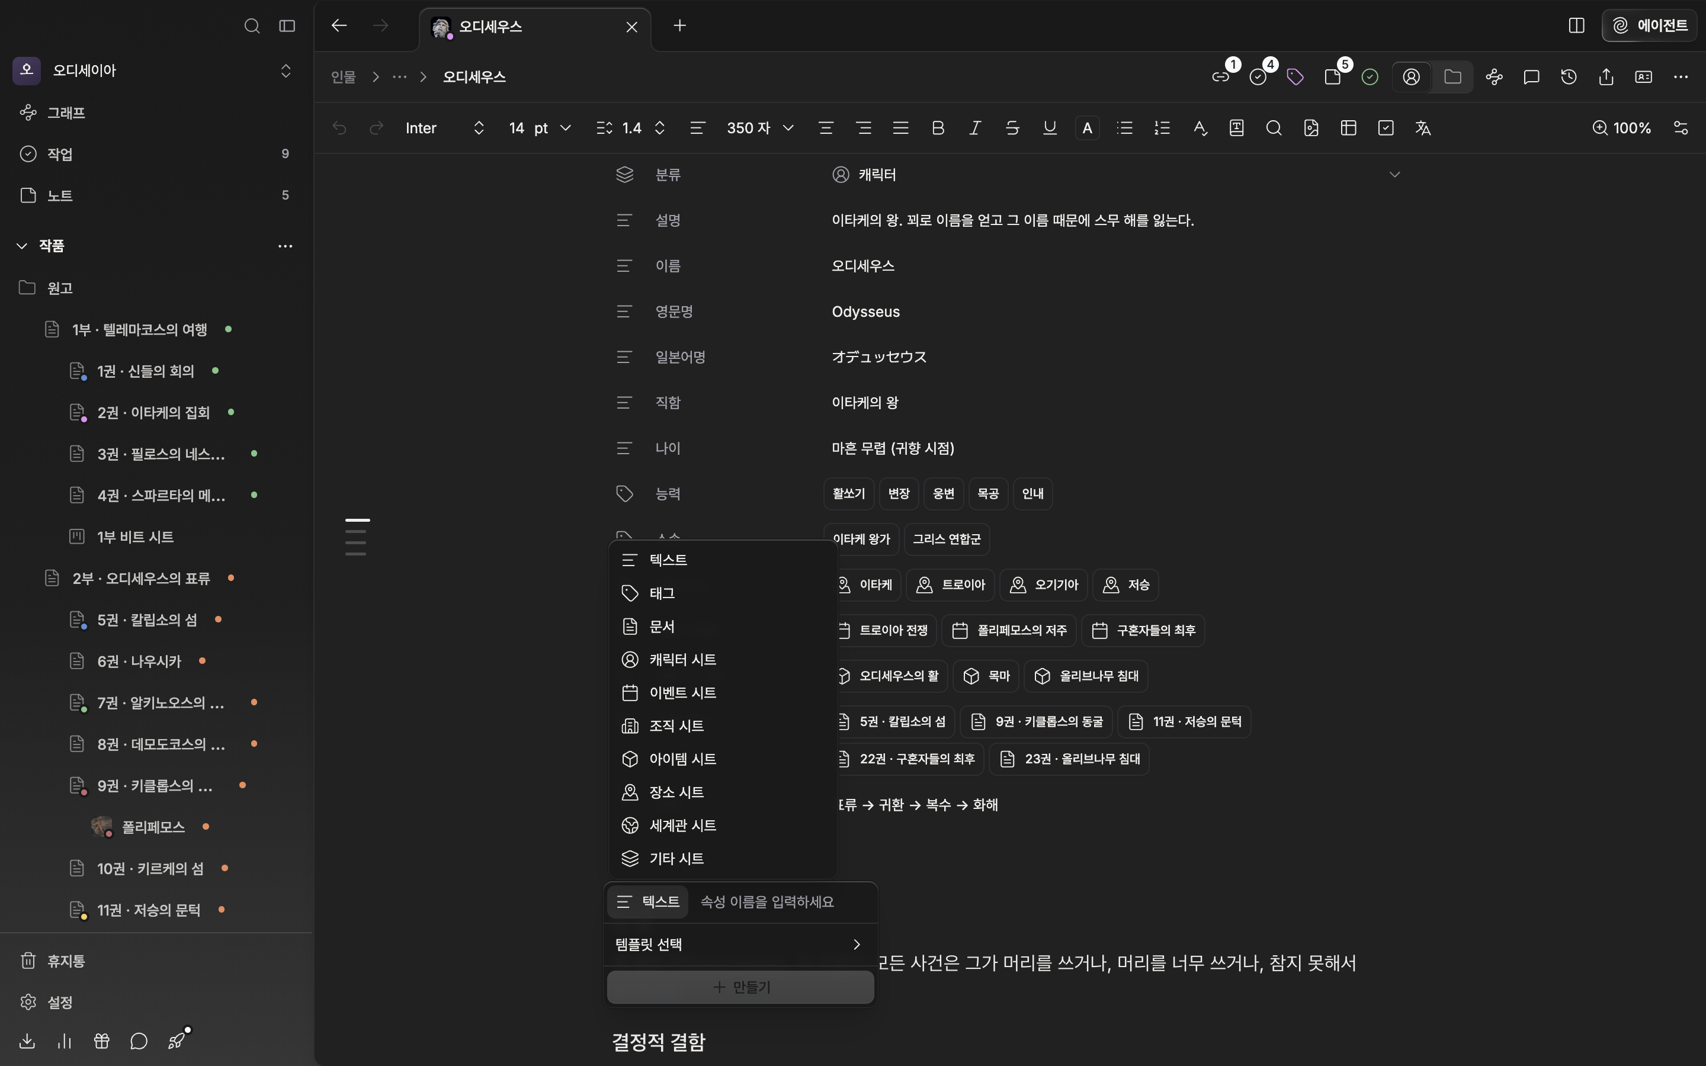Open the Inter font dropdown

click(445, 127)
